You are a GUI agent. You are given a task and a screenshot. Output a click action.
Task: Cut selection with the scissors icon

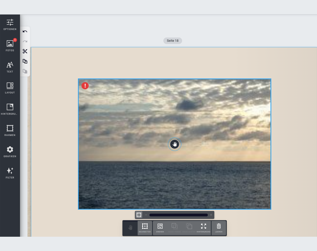coord(25,51)
